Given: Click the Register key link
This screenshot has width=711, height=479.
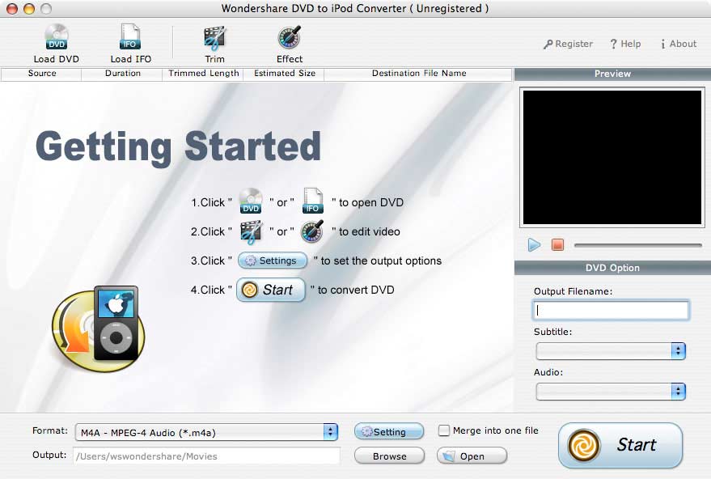Looking at the screenshot, I should pos(568,44).
